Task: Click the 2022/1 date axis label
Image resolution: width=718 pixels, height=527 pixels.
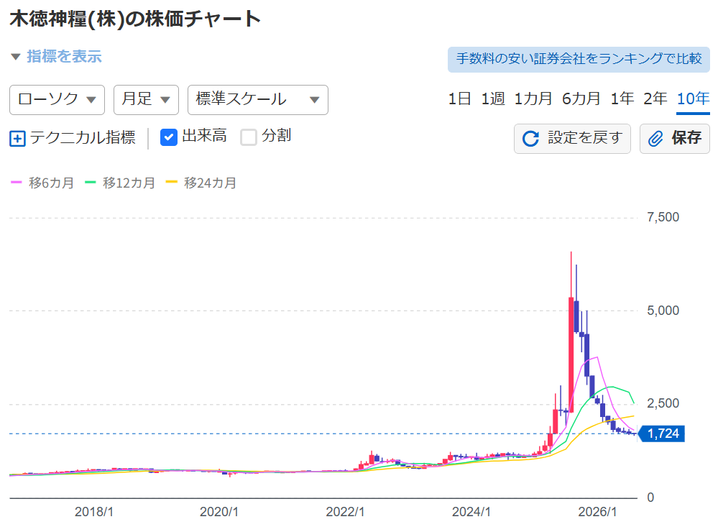Action: pyautogui.click(x=345, y=512)
